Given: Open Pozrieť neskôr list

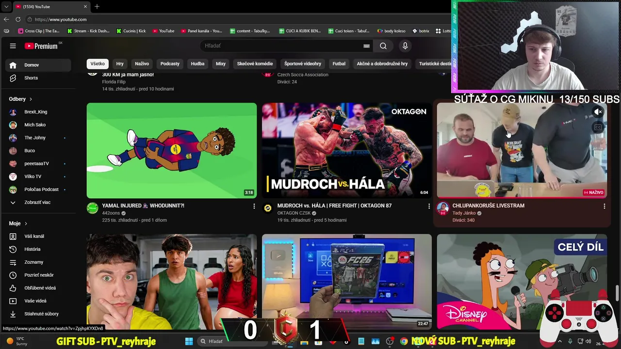Looking at the screenshot, I should pos(38,275).
